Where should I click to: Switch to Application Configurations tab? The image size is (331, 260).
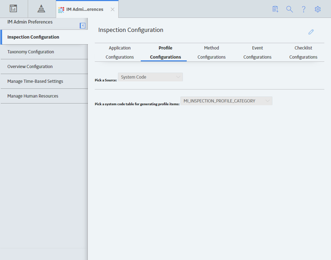pyautogui.click(x=120, y=53)
